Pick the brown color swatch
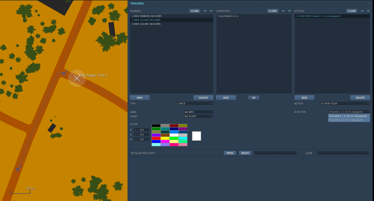 tap(165, 135)
